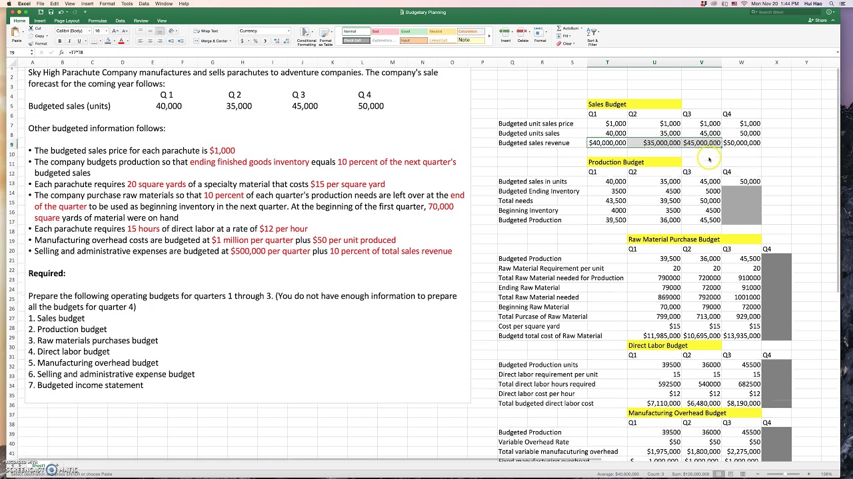
Task: Click the AutoSum sigma
Action: (x=559, y=29)
